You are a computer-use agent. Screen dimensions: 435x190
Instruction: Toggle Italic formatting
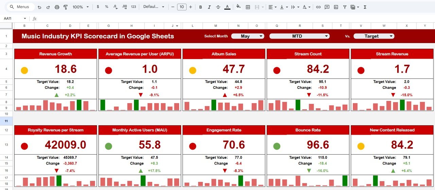209,7
